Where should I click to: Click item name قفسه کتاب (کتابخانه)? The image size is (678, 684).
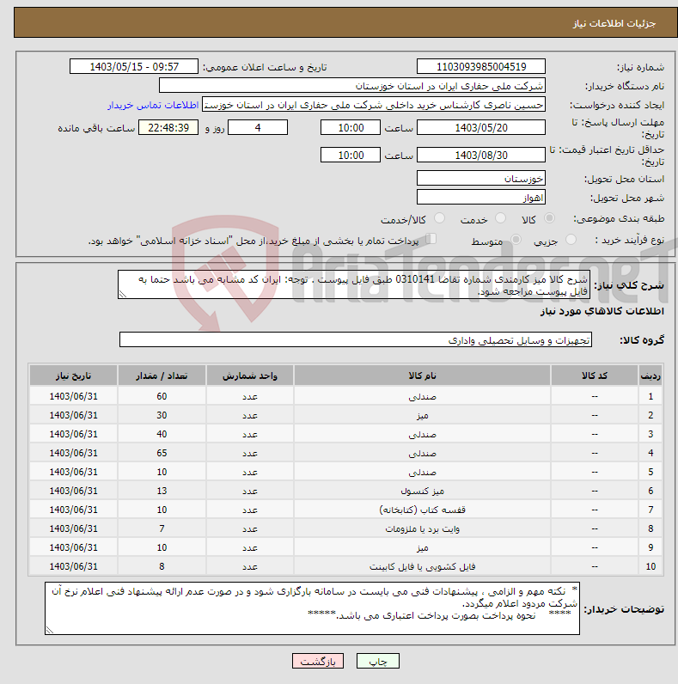pyautogui.click(x=422, y=510)
